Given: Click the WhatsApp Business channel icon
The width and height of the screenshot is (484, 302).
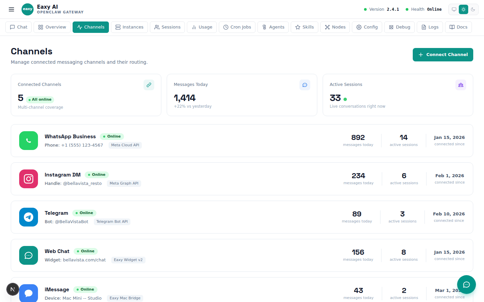Looking at the screenshot, I should tap(29, 141).
